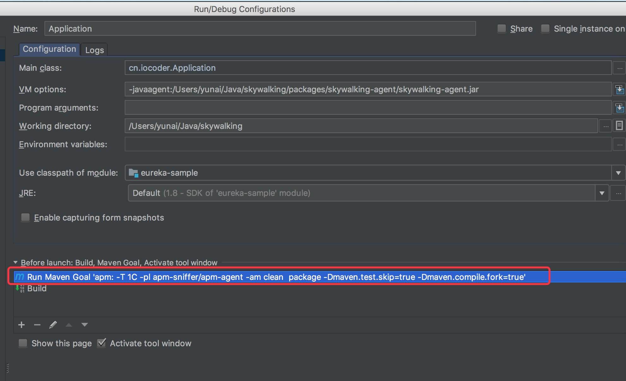
Task: Click the move task down arrow icon
Action: point(84,325)
